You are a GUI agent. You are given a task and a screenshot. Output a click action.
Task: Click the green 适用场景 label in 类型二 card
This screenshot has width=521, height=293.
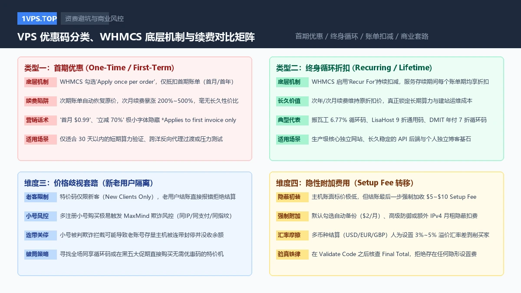[292, 139]
